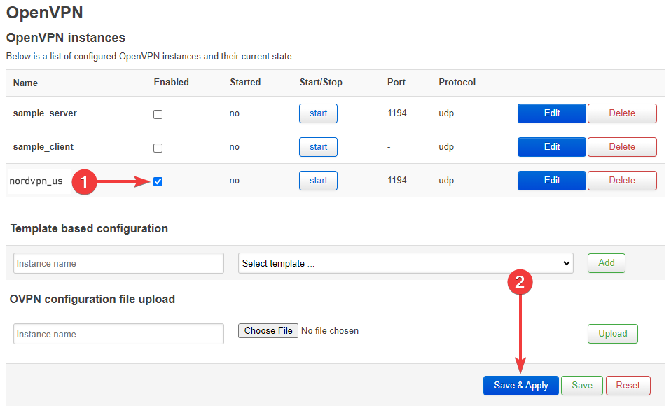Image resolution: width=671 pixels, height=406 pixels.
Task: Delete the sample_client instance
Action: click(622, 147)
